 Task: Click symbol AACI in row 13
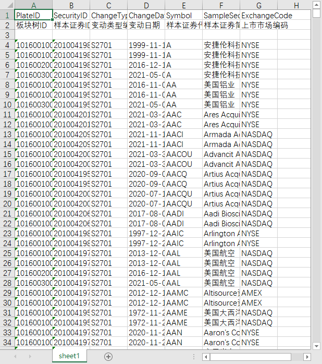pyautogui.click(x=184, y=134)
